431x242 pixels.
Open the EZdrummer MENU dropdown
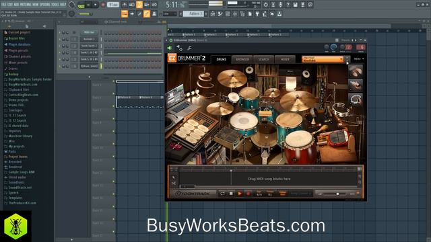pyautogui.click(x=359, y=58)
